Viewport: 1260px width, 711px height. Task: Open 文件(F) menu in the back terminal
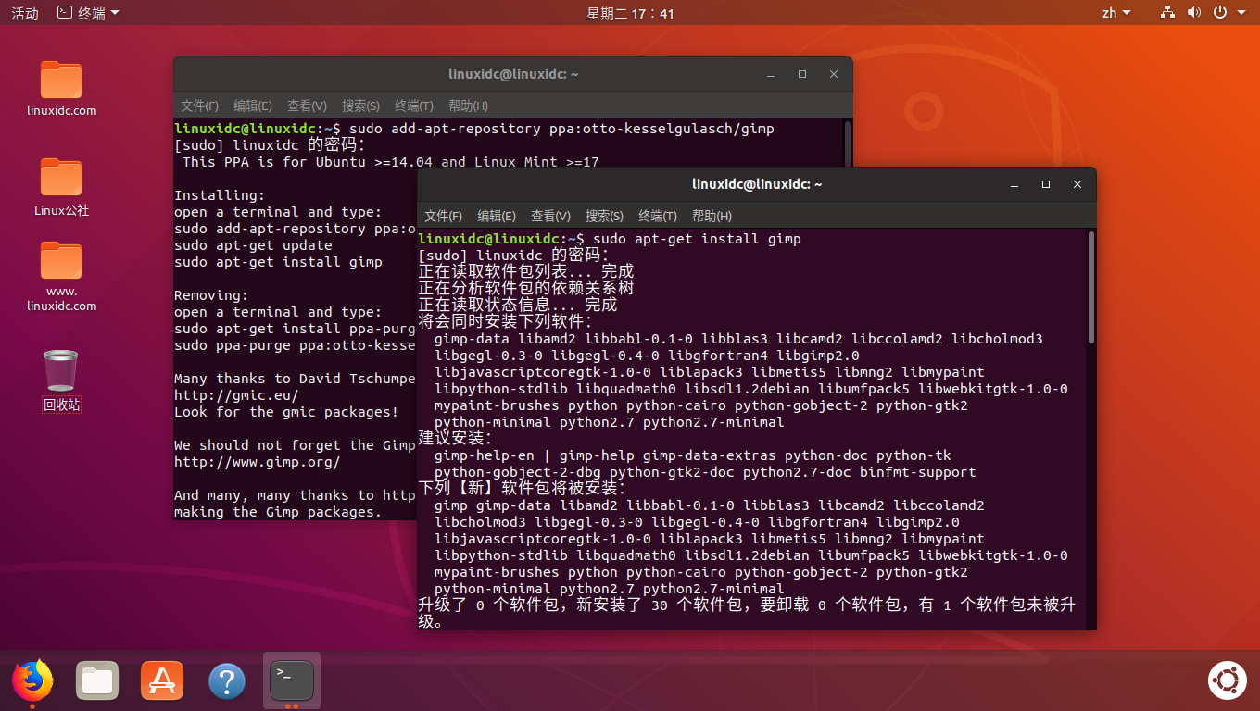[199, 106]
